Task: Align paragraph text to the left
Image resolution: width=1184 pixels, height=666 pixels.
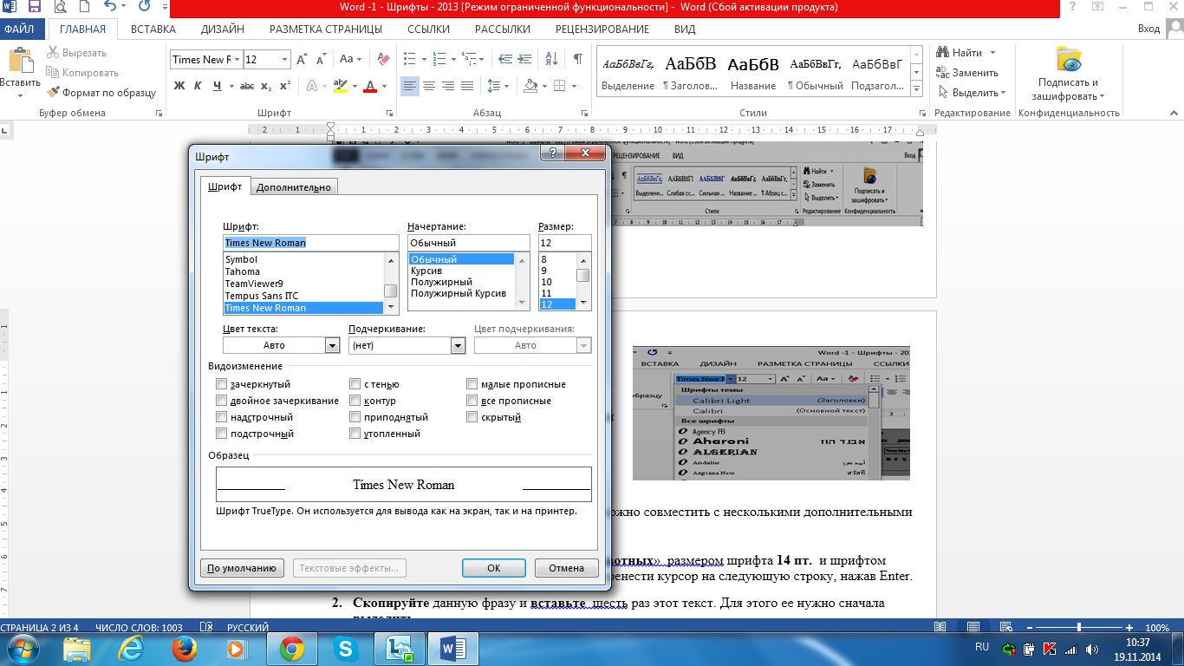Action: (410, 86)
